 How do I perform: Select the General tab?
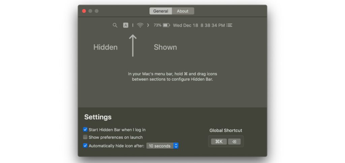coord(161,11)
